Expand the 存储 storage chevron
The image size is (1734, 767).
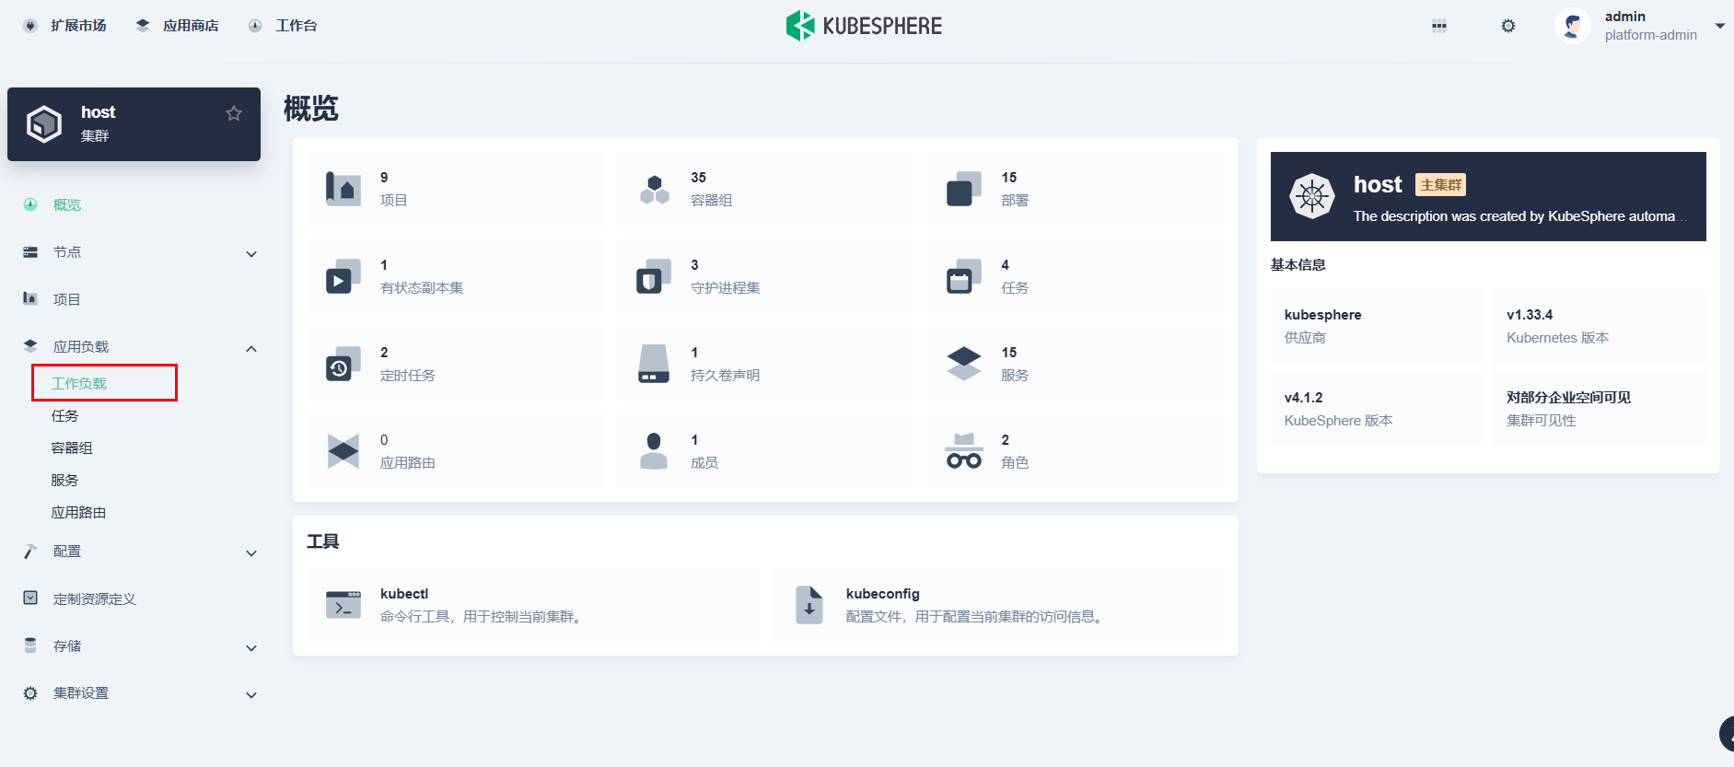pos(251,648)
